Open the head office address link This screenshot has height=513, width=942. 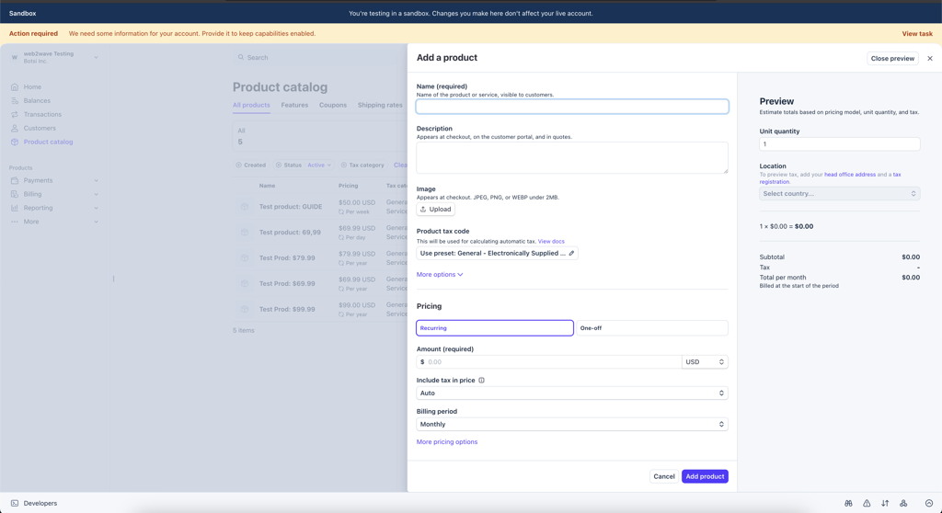849,175
